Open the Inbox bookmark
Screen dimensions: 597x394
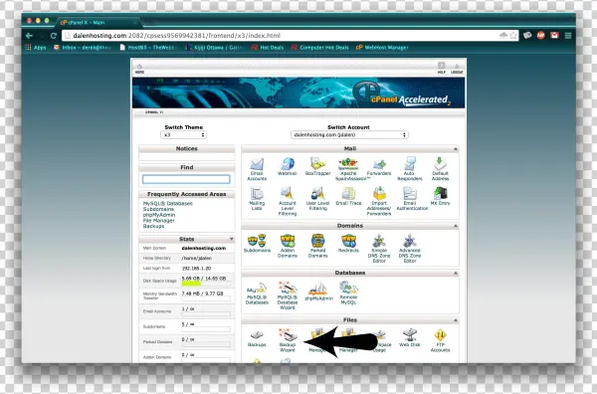(83, 48)
